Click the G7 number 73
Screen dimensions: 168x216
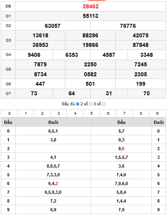click(34, 93)
